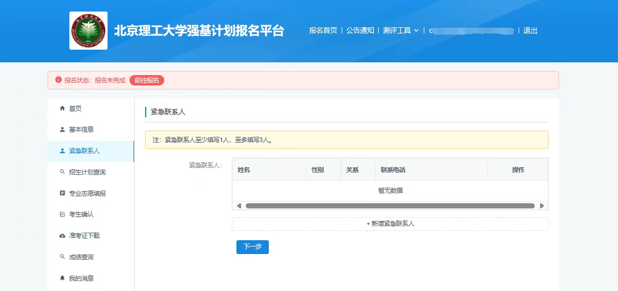Click the Beijing Institute of Technology logo
The image size is (618, 291).
click(88, 31)
